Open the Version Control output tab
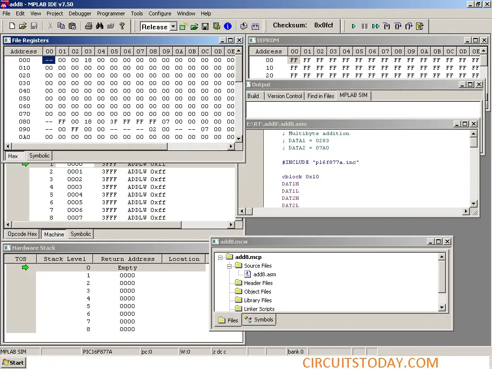Screen dimensions: 492x369 284,96
